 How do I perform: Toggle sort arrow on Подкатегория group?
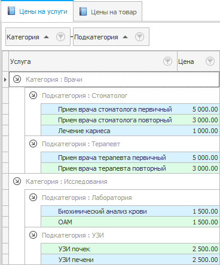(125, 37)
